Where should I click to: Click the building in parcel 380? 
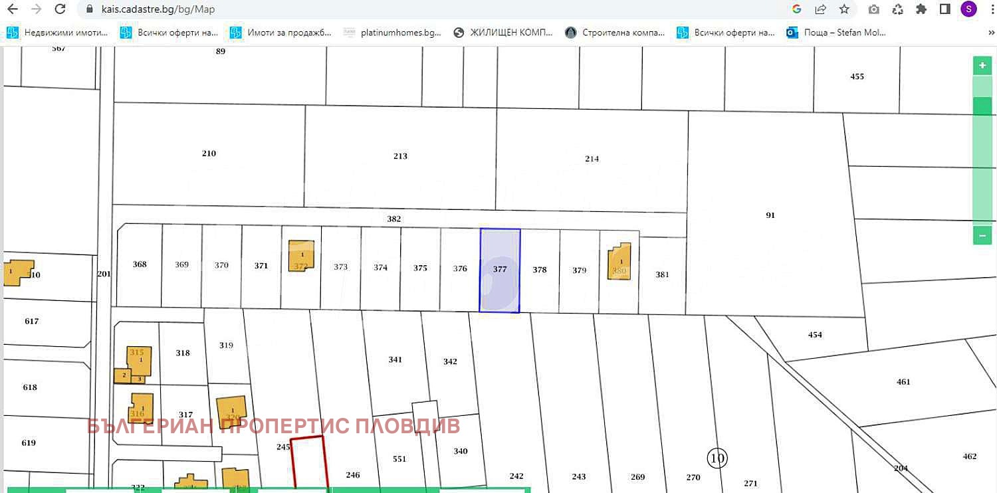(x=619, y=261)
